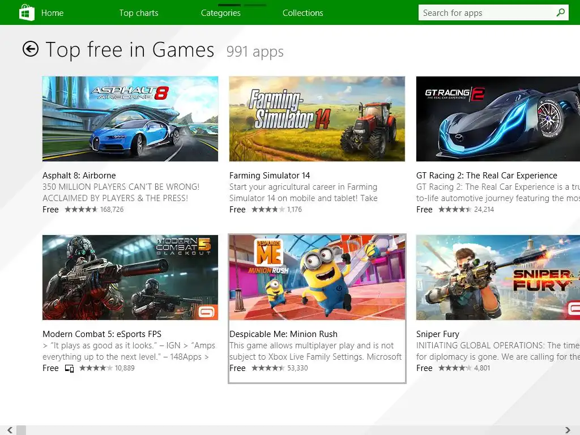Click the Free price under Asphalt 8
580x435 pixels.
point(50,210)
